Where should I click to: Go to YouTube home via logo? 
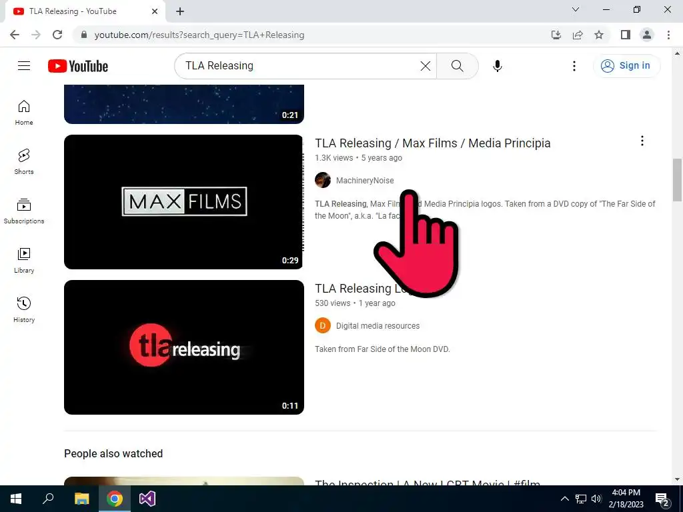tap(78, 66)
